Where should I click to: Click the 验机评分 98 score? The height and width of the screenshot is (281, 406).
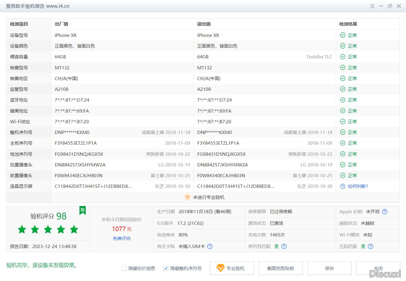pyautogui.click(x=49, y=216)
